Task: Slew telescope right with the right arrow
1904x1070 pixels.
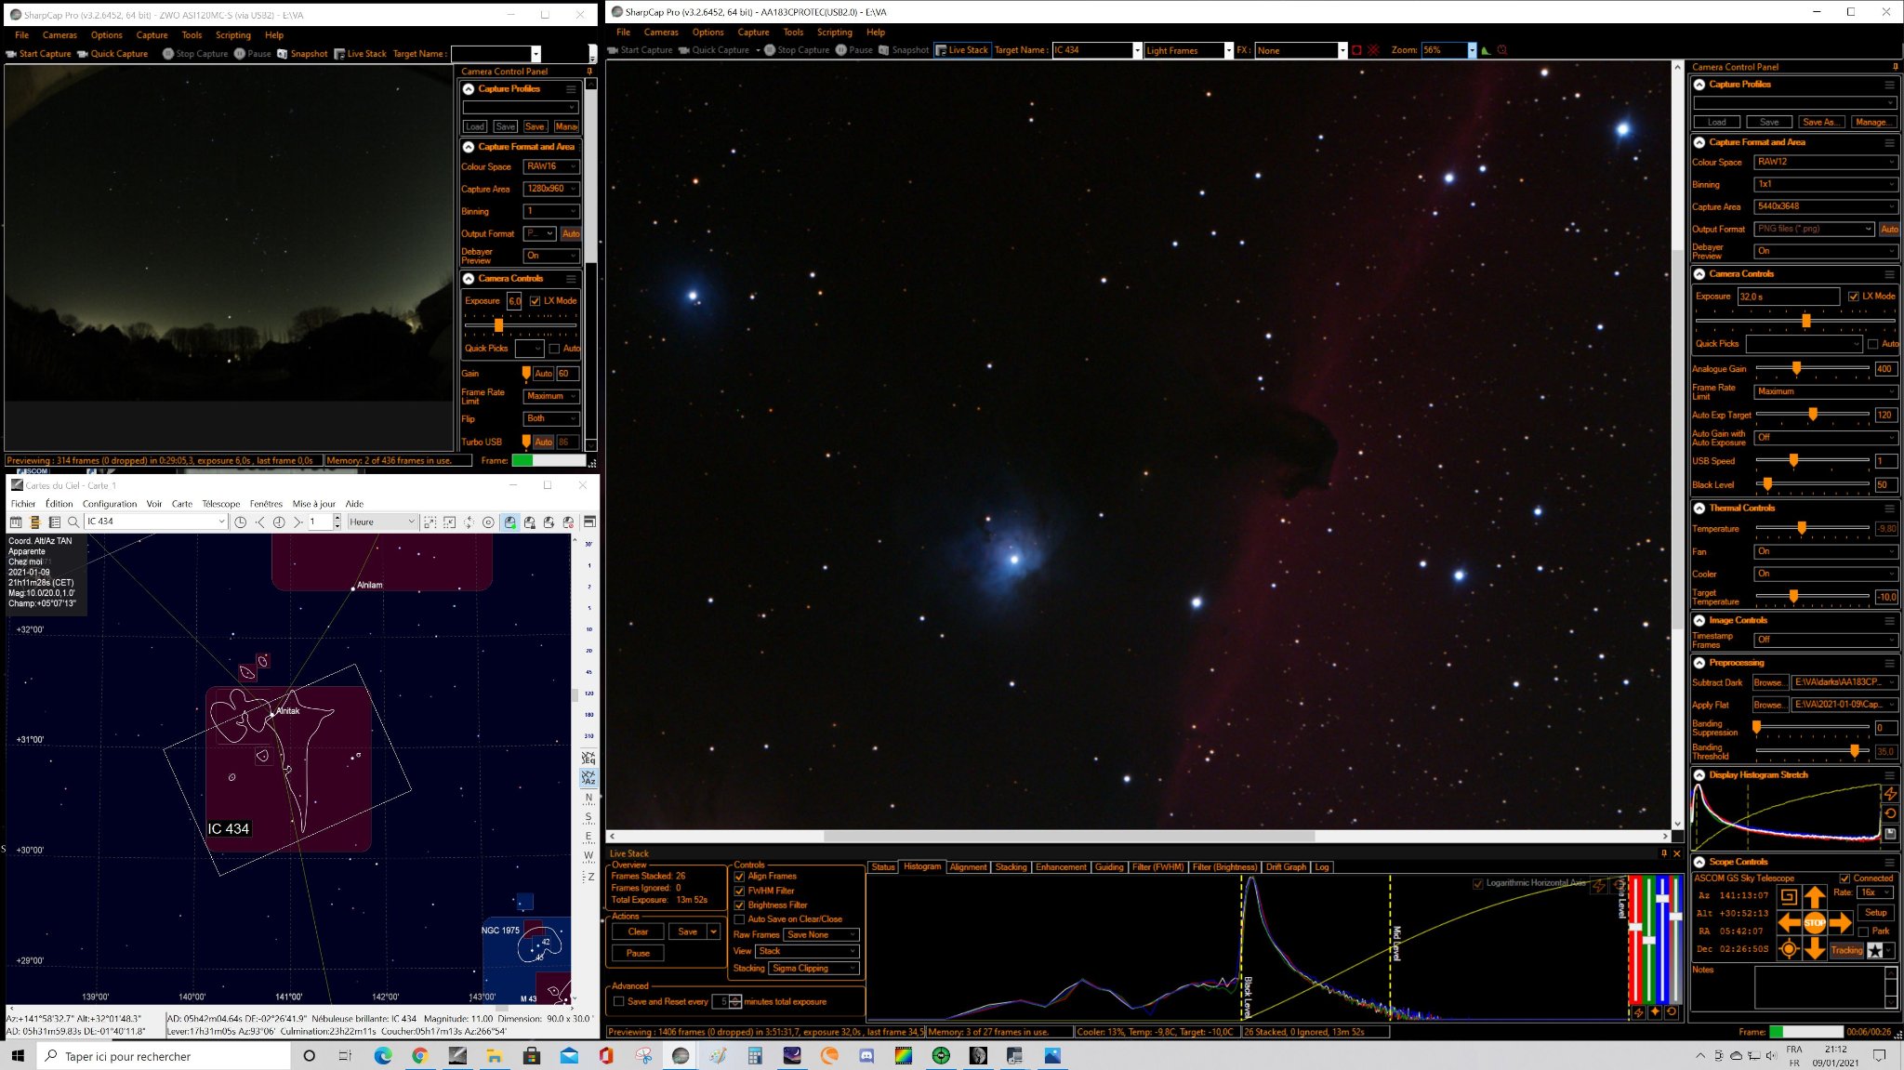Action: [1841, 923]
